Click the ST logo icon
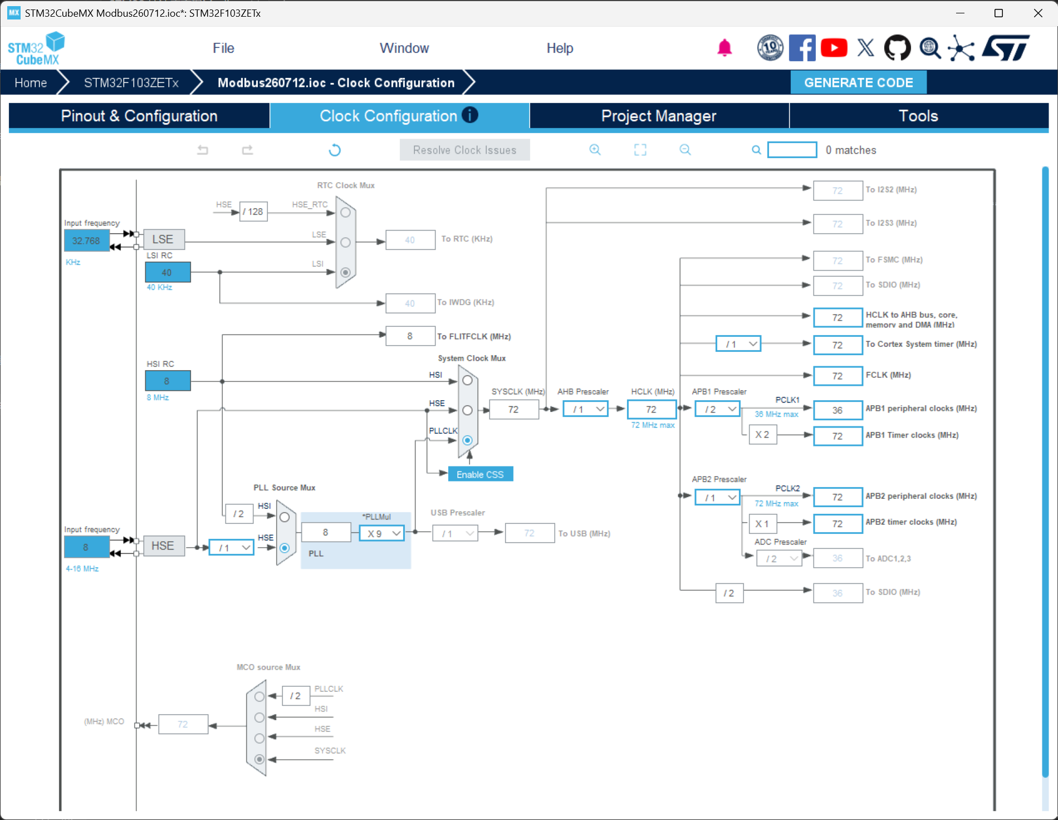Viewport: 1058px width, 820px height. pyautogui.click(x=1006, y=48)
